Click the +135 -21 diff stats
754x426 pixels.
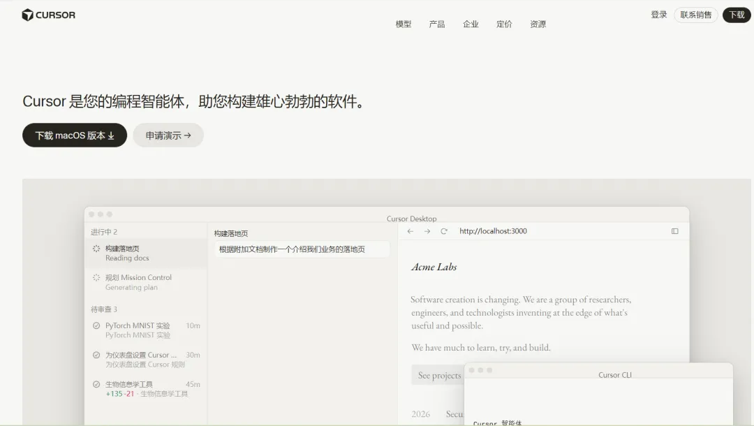coord(120,394)
